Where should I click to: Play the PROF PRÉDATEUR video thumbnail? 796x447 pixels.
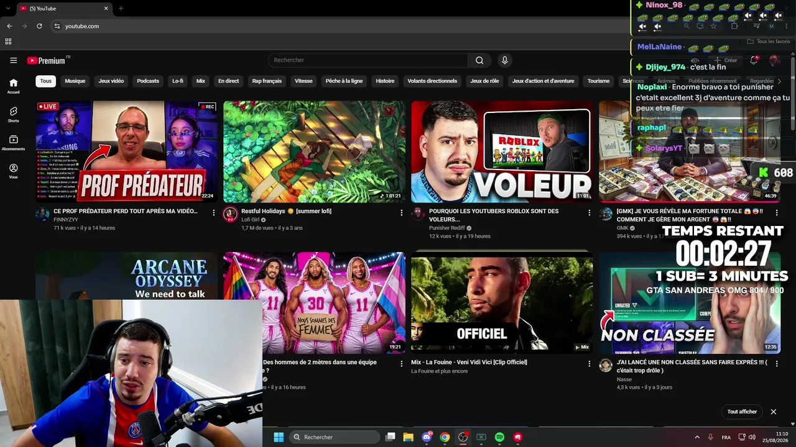tap(126, 151)
